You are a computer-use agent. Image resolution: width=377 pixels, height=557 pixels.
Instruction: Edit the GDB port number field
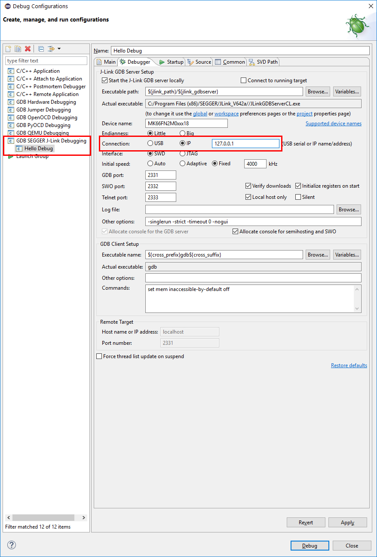pos(160,175)
